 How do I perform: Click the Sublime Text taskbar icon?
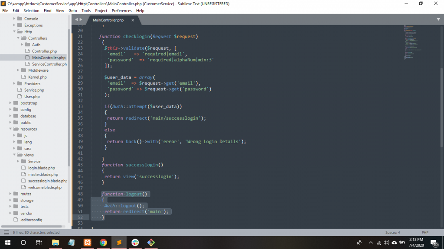(119, 243)
